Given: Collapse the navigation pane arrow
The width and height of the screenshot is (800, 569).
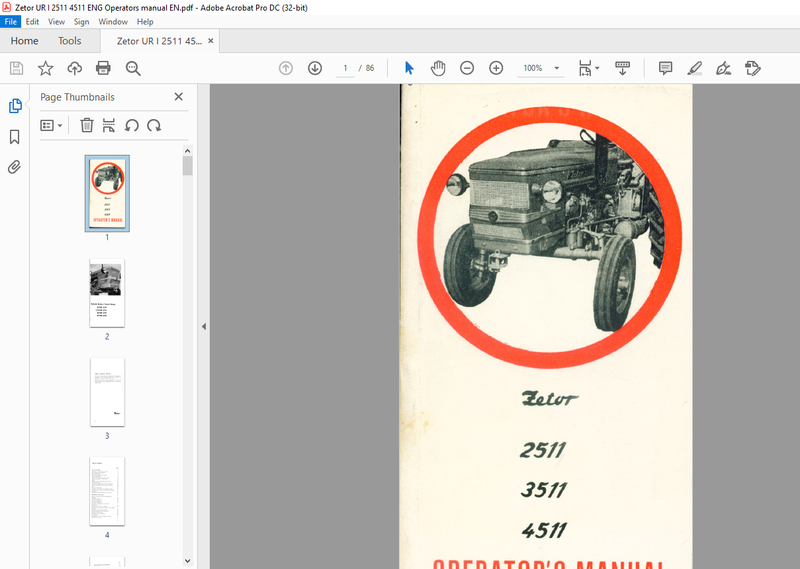Looking at the screenshot, I should coord(204,326).
